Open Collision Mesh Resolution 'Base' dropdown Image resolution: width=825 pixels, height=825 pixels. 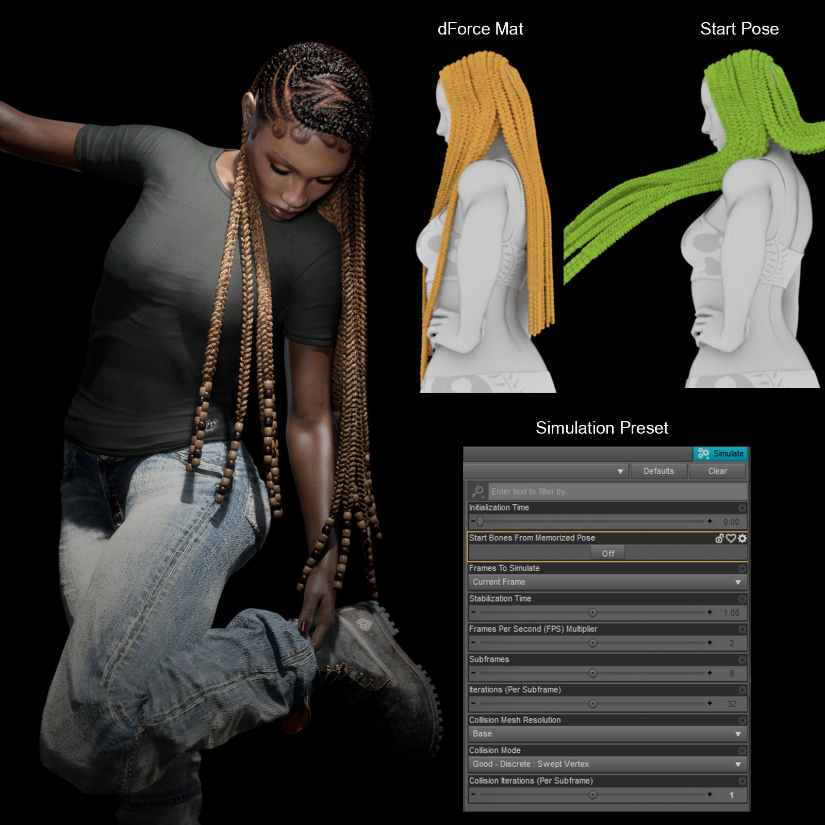pyautogui.click(x=607, y=734)
